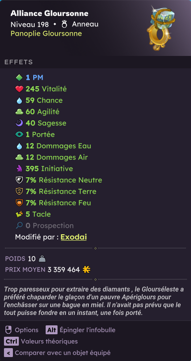Screen dimensions: 191x361
Task: Click the Épingler l'infobulle hint
Action: [x=80, y=330]
